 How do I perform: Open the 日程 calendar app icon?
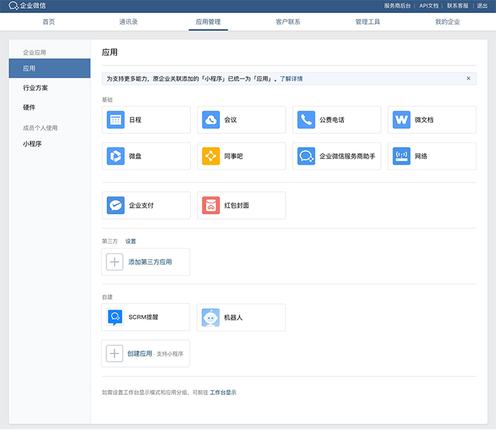coord(116,120)
